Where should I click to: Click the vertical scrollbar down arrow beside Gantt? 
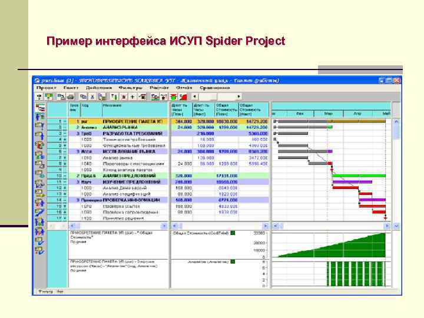pos(396,226)
